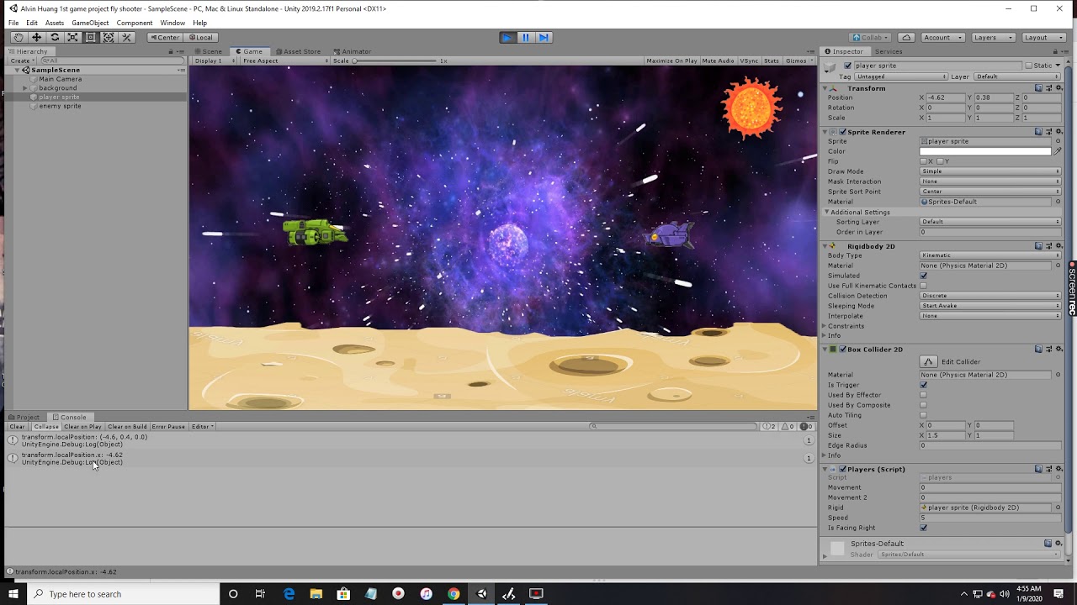Open the Body Type dropdown showing Kinematic

[x=990, y=255]
